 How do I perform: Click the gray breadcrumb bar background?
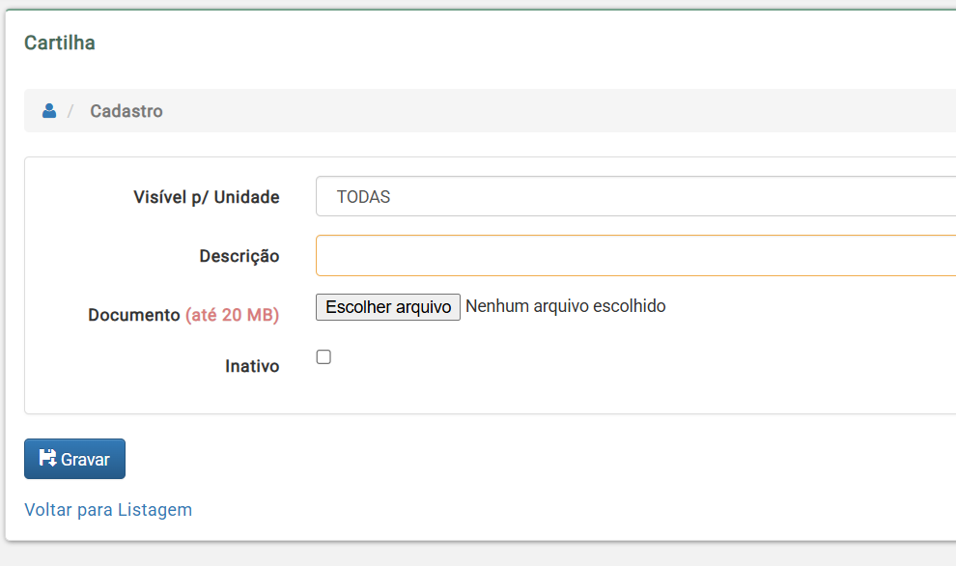[x=548, y=110]
